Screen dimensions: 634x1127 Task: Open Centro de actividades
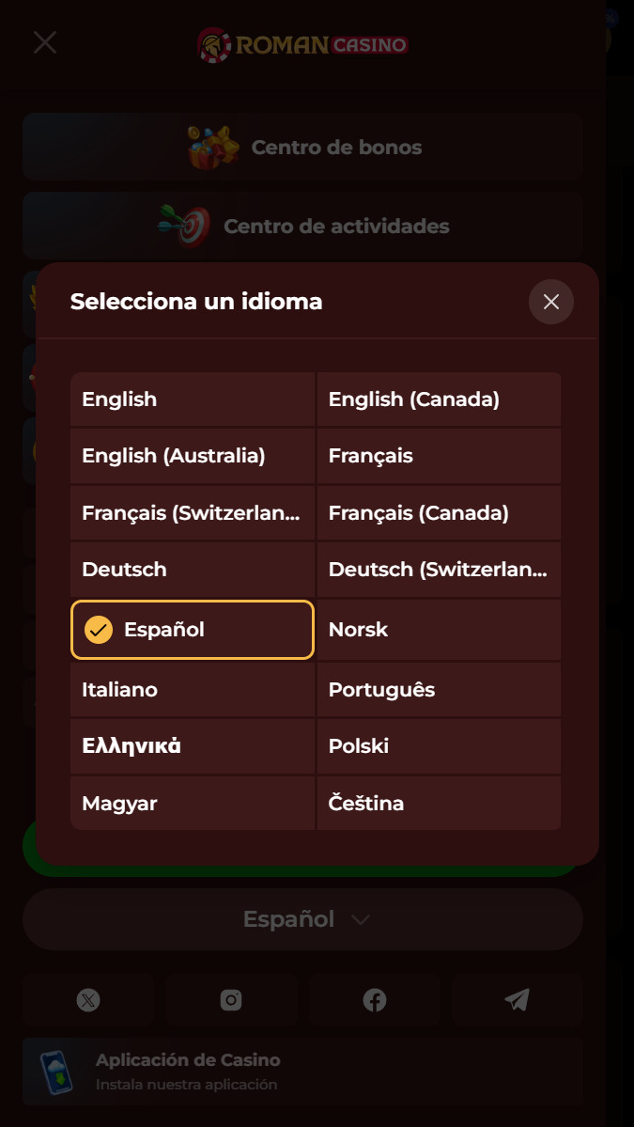click(302, 226)
